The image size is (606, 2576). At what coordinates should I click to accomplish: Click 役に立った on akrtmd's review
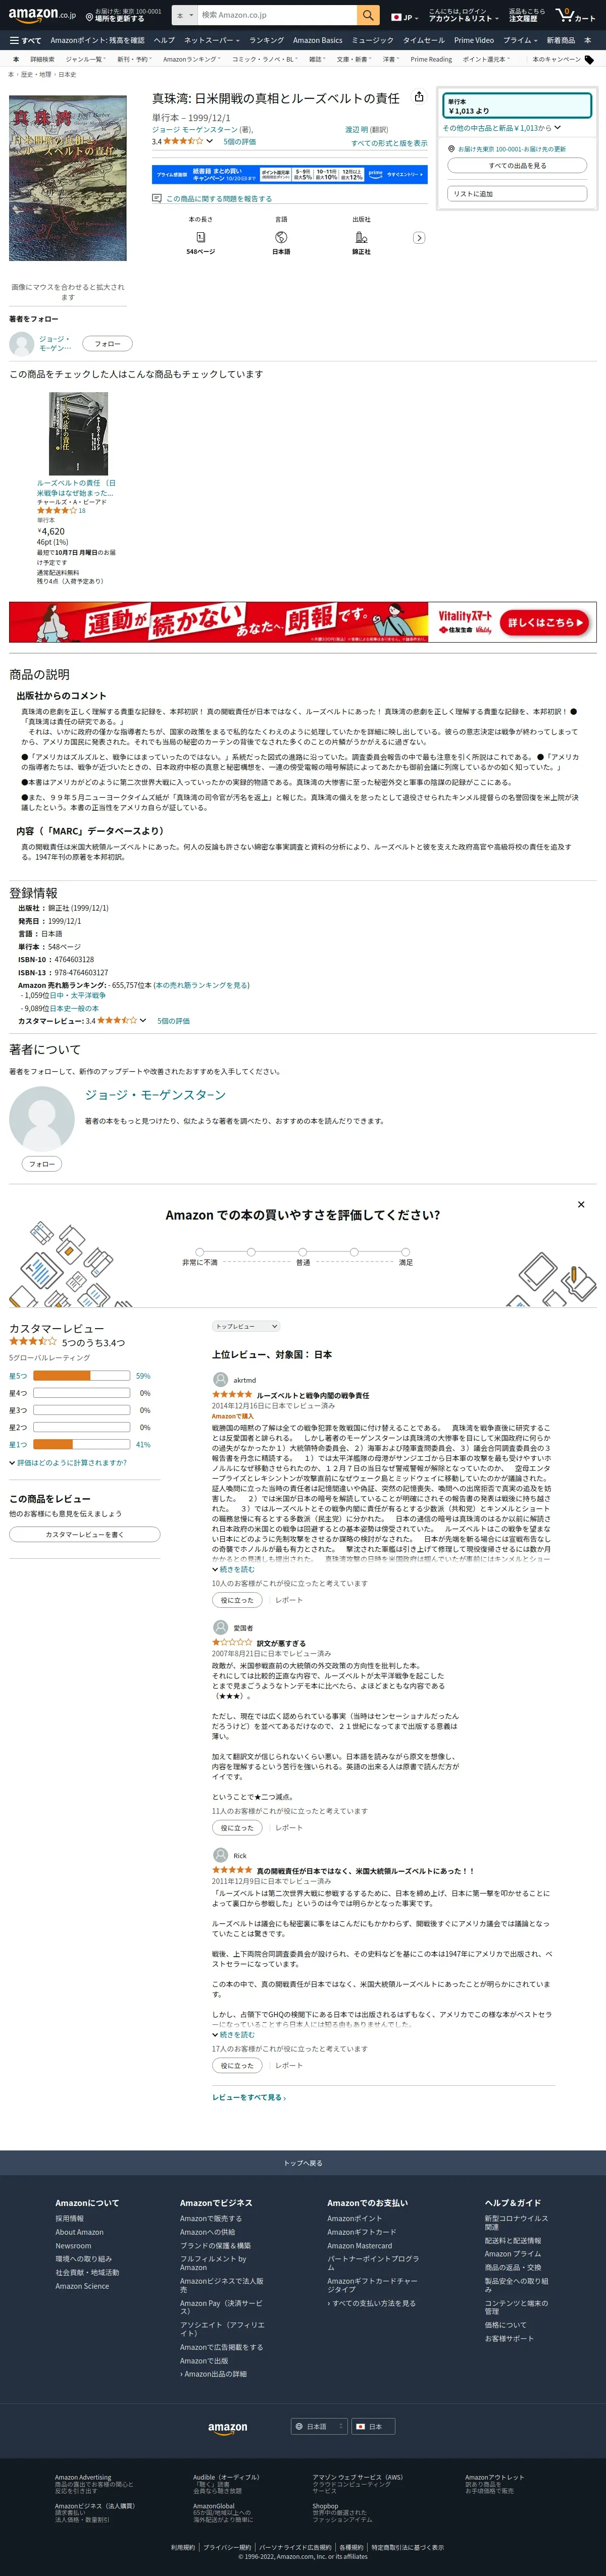coord(237,1600)
